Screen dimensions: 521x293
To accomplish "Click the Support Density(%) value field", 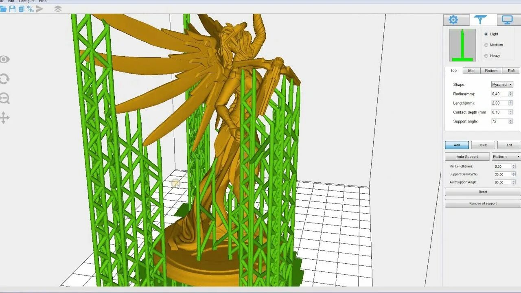I will (x=502, y=174).
